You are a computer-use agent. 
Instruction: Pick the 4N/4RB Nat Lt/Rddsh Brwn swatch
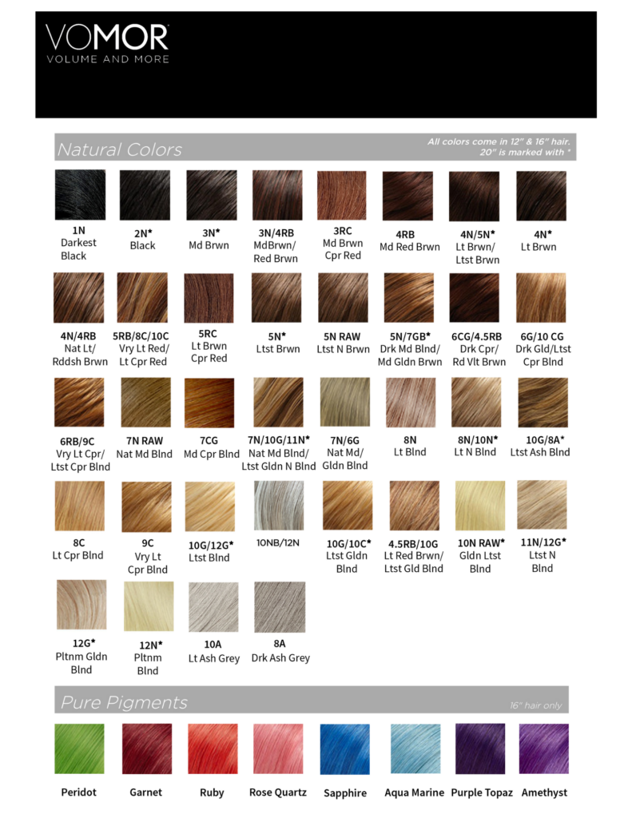pos(79,297)
